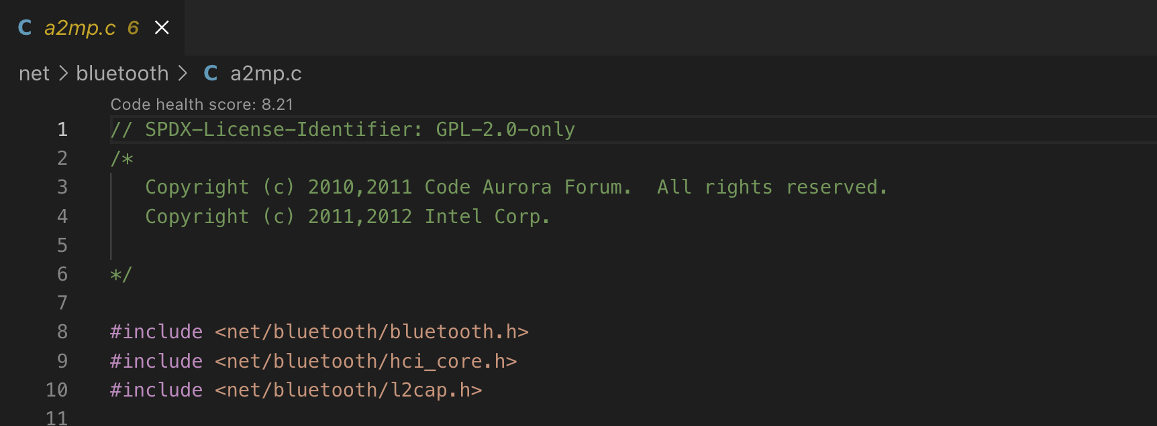Click line number 10 beside the l2cap include
1157x426 pixels.
click(x=56, y=390)
